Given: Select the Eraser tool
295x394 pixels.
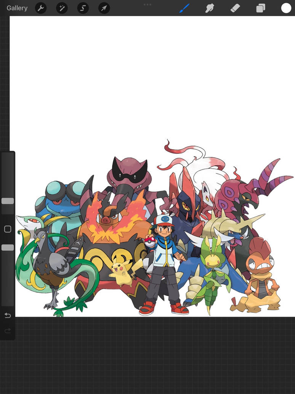Looking at the screenshot, I should click(x=235, y=8).
